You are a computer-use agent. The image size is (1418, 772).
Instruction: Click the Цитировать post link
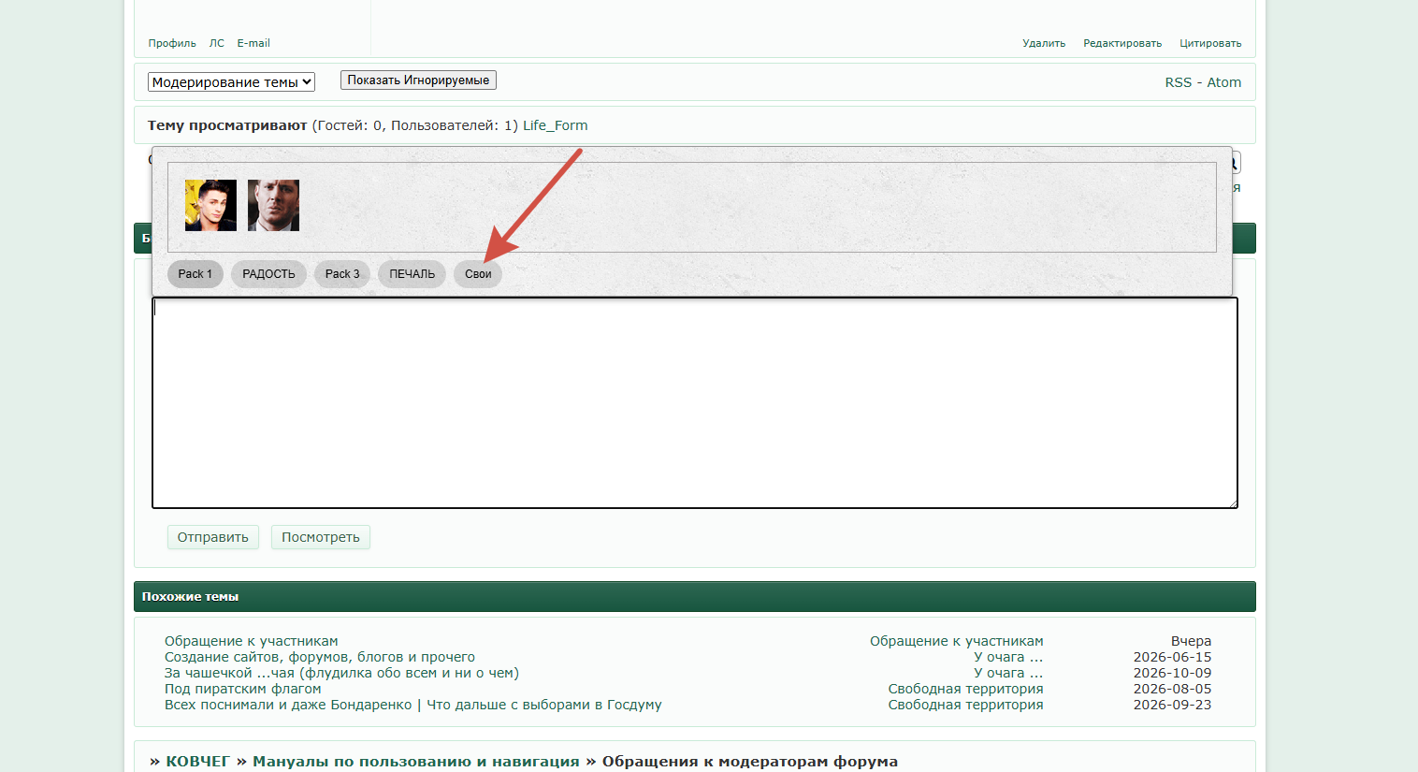pos(1210,43)
